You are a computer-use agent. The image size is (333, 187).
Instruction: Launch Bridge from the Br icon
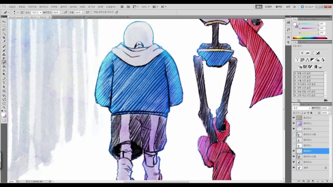122,7
